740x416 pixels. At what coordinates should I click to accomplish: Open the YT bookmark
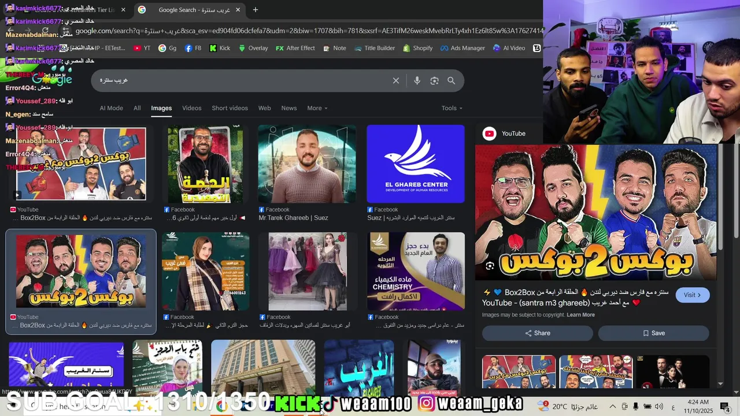coord(142,48)
